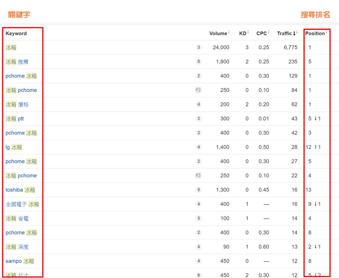Click the info icon beside Position header

coord(326,32)
